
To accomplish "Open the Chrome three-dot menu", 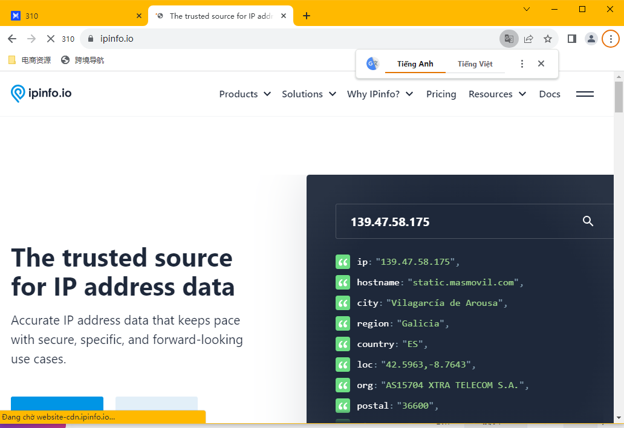I will click(611, 39).
